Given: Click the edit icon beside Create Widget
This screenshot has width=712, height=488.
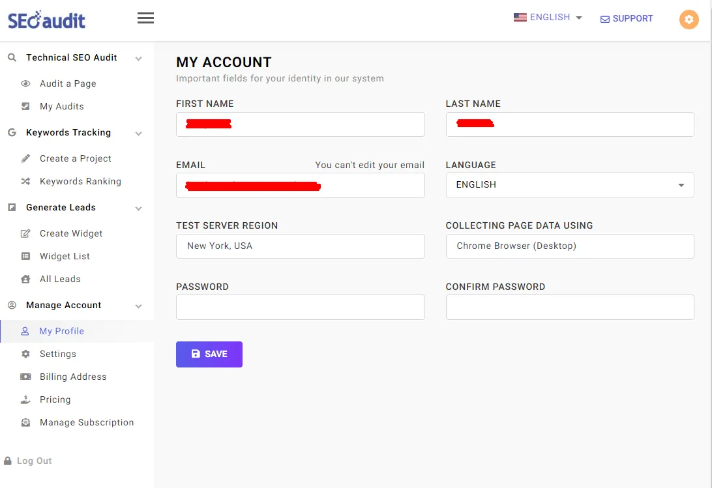Looking at the screenshot, I should (x=25, y=233).
